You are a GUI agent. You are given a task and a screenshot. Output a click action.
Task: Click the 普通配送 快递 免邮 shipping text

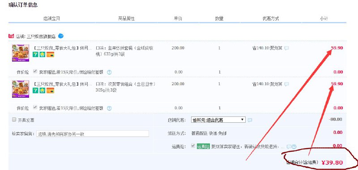209,133
